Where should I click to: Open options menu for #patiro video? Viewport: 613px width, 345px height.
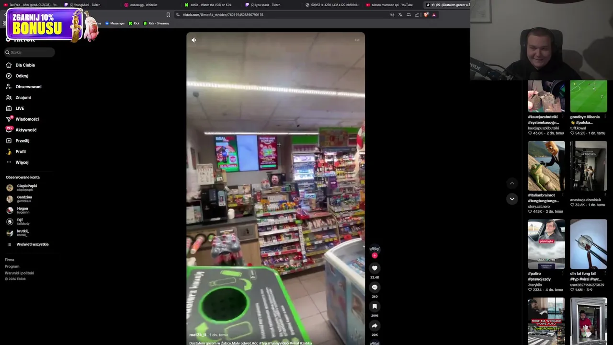pyautogui.click(x=563, y=274)
